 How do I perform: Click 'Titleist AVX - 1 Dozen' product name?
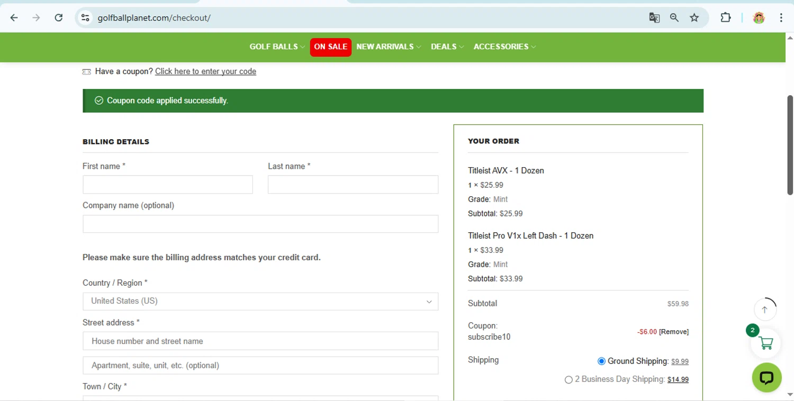click(506, 170)
